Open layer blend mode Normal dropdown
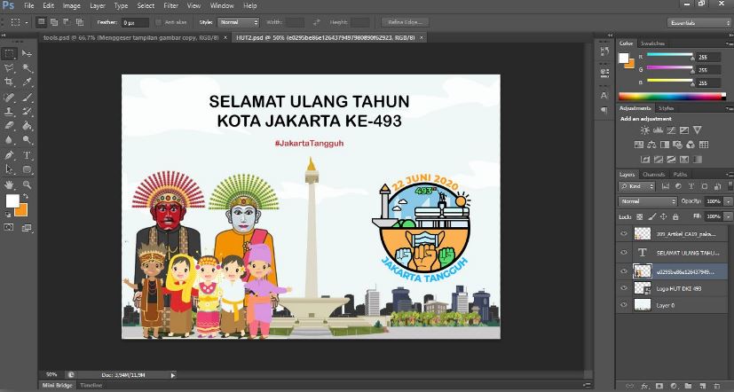Viewport: 734px width, 392px height. pyautogui.click(x=648, y=201)
